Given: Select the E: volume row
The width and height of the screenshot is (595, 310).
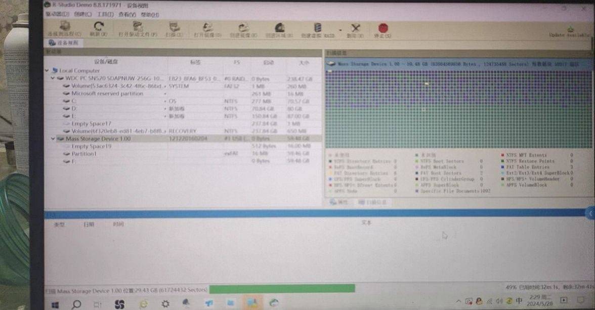Looking at the screenshot, I should [183, 116].
